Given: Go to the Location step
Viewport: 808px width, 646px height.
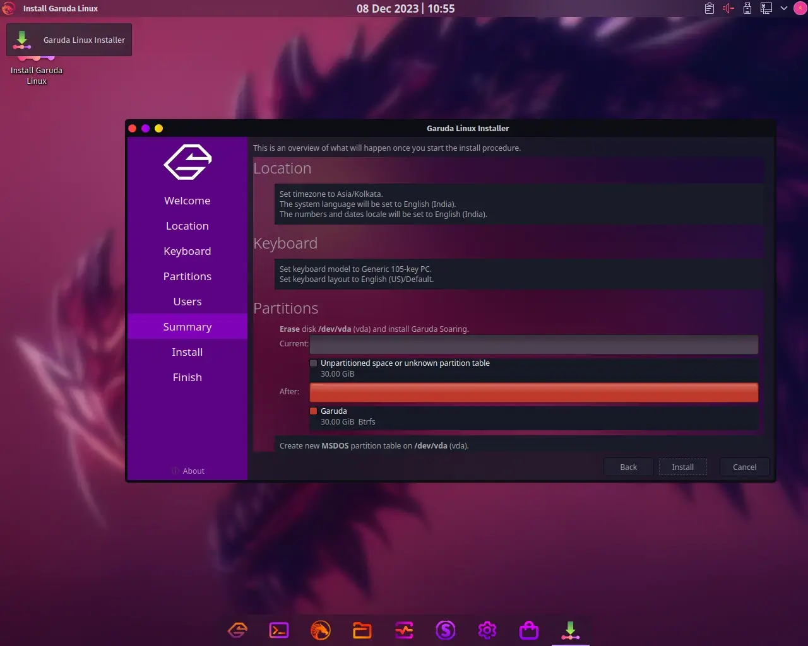Looking at the screenshot, I should point(187,226).
